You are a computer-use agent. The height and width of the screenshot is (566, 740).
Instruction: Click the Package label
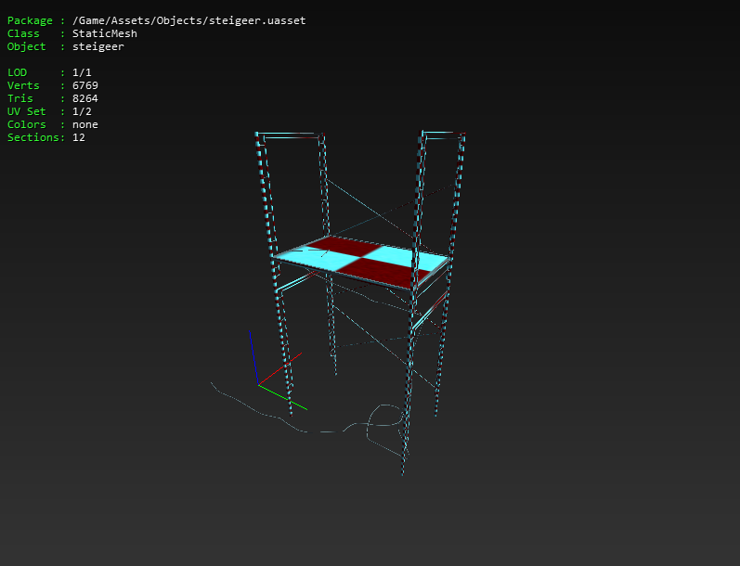coord(30,20)
